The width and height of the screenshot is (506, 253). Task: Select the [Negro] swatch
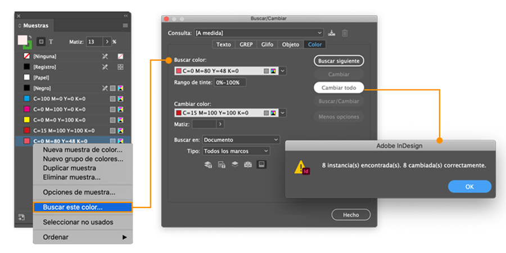[73, 88]
